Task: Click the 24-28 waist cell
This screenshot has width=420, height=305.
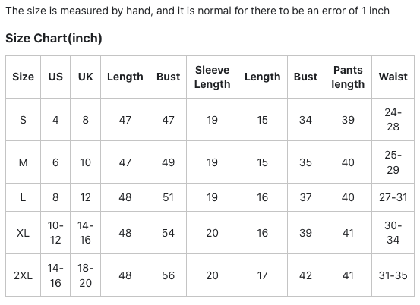Action: pos(393,120)
